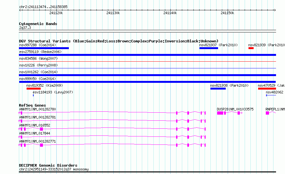The image size is (285, 174).
Task: Click the ANKMY1|NM_001282781 transcript label
Action: tap(37, 117)
